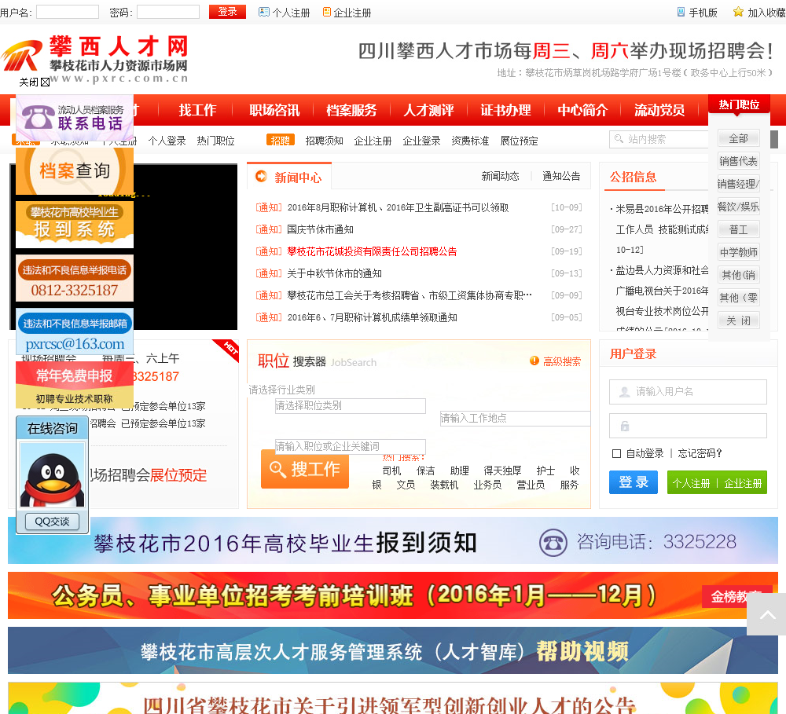This screenshot has height=714, width=786.
Task: Open news 国庆节休市通知
Action: pyautogui.click(x=321, y=229)
